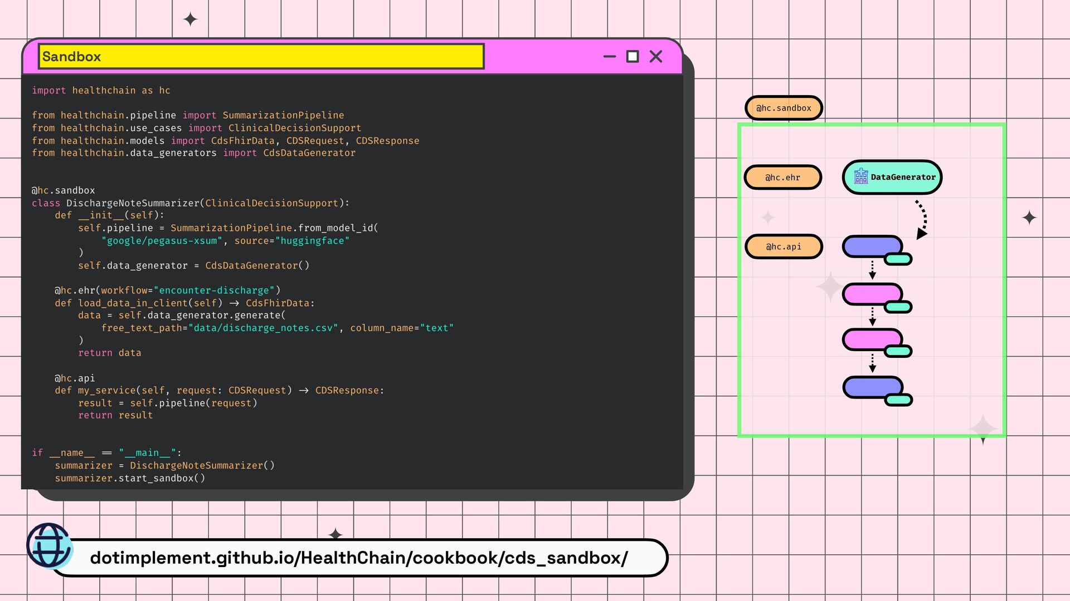Click the globe icon beside the URL

[49, 546]
